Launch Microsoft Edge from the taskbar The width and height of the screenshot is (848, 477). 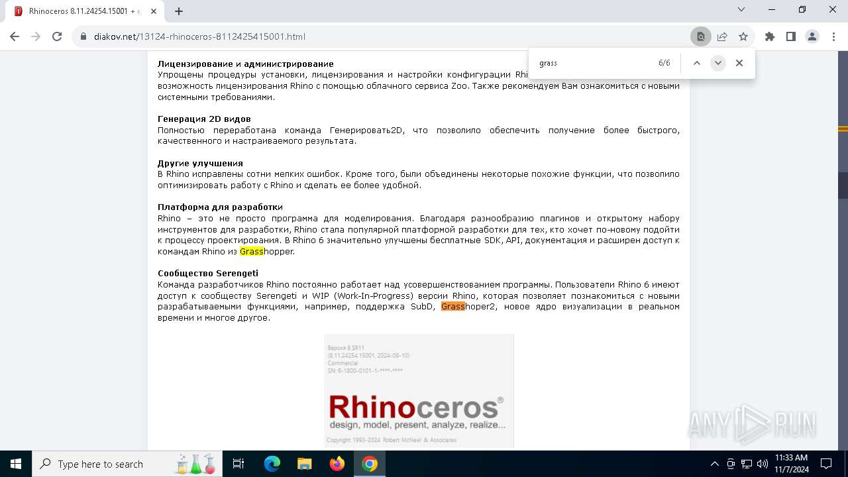click(x=272, y=464)
